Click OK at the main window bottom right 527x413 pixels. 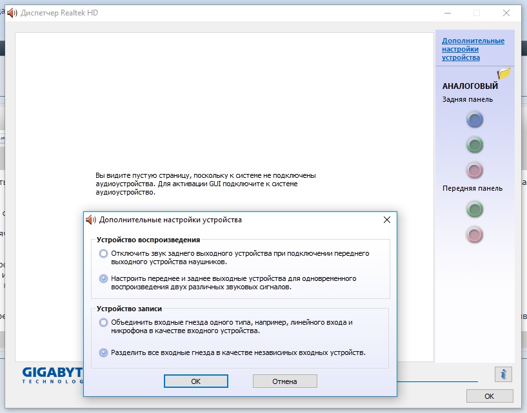(x=489, y=396)
